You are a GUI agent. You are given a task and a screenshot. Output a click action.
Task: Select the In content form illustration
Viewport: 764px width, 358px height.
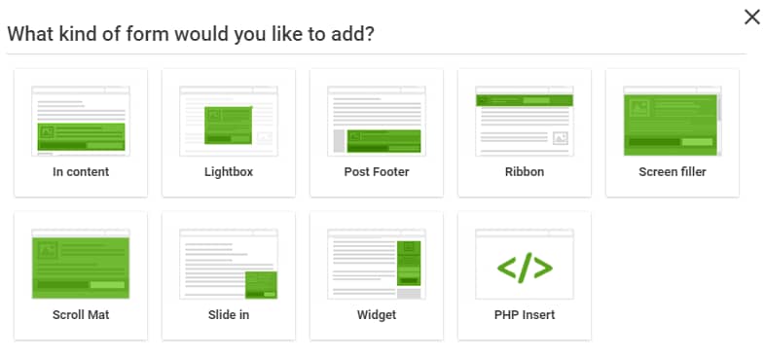coord(81,121)
